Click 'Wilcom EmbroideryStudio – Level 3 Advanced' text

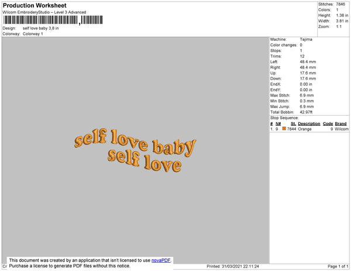44,12
